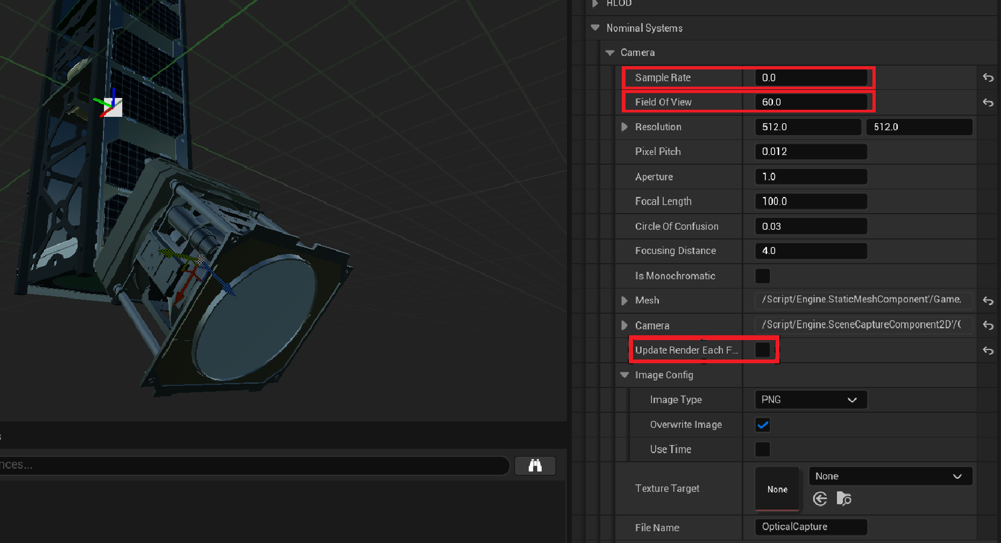Click the File Name OpticalCapture field
The height and width of the screenshot is (543, 1001).
(x=810, y=527)
